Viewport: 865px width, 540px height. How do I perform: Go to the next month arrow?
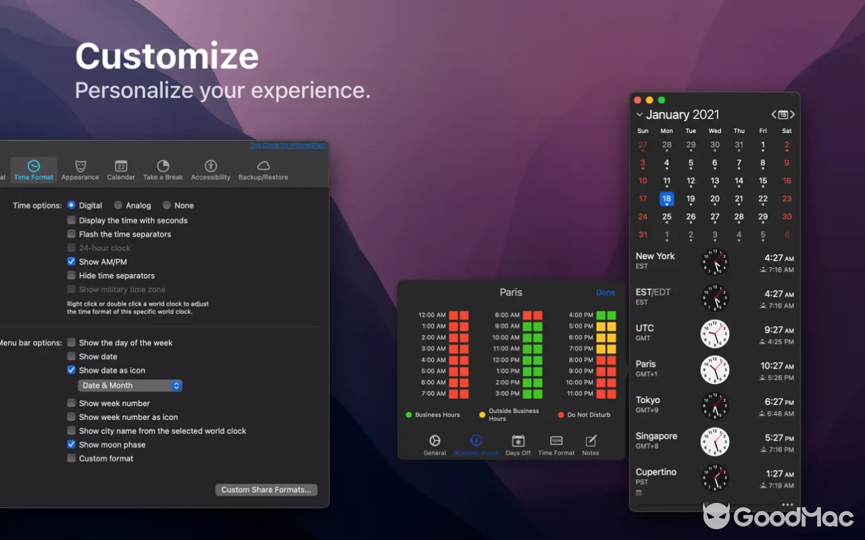point(792,115)
